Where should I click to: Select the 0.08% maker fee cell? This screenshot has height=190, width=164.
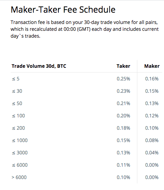152,140
